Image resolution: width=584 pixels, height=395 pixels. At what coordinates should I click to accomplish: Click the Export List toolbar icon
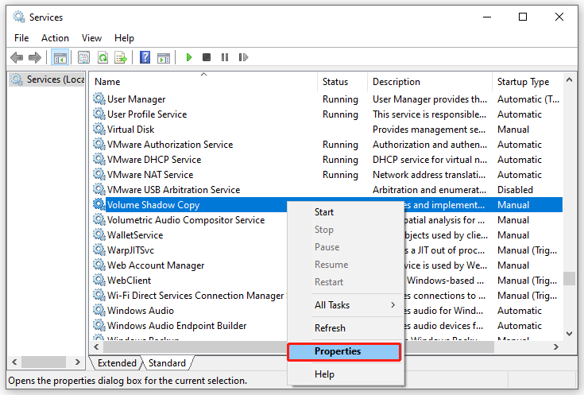click(121, 57)
